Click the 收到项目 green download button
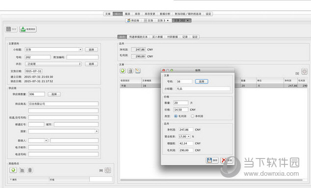This screenshot has height=188, width=311. click(28, 29)
